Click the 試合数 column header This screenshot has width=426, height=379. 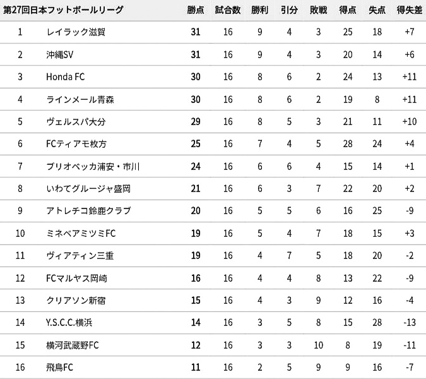[228, 10]
